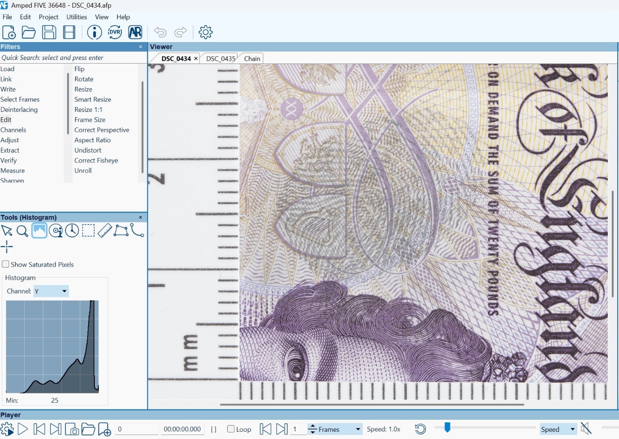Select the Adjust filter category

pos(10,140)
